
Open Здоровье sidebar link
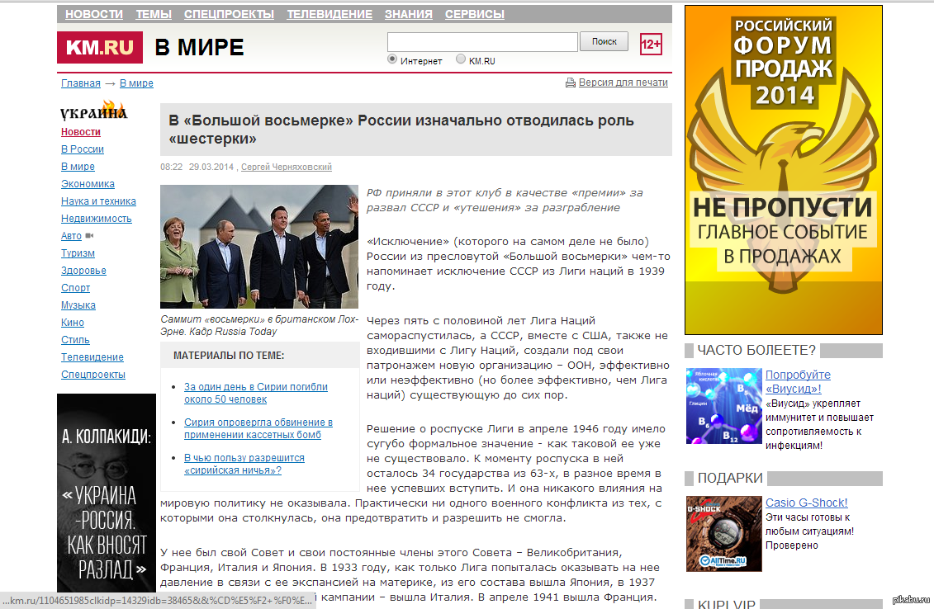pos(83,271)
